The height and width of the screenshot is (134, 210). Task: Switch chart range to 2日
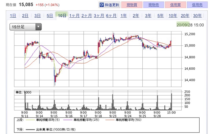pos(25,16)
